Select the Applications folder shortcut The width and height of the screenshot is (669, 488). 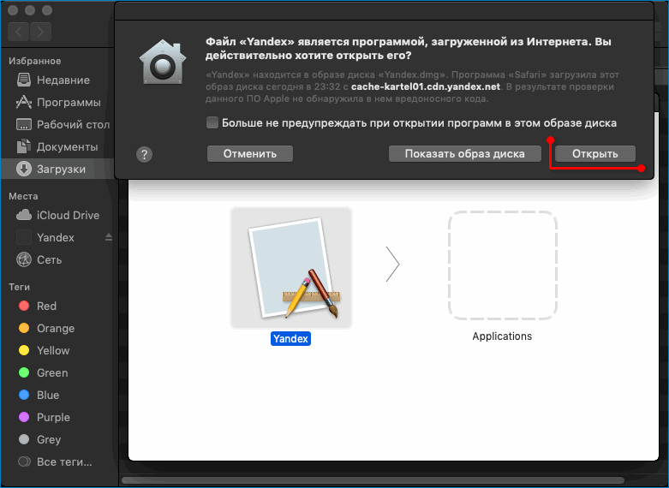(502, 265)
